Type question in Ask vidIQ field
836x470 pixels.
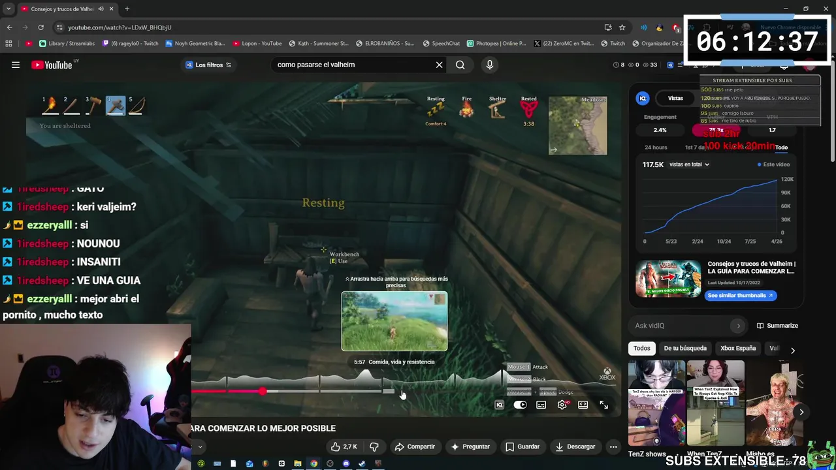pyautogui.click(x=681, y=326)
